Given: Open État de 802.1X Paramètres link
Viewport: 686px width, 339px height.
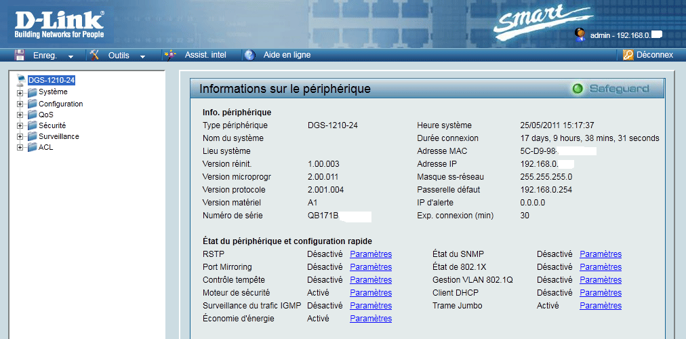Looking at the screenshot, I should click(x=601, y=267).
